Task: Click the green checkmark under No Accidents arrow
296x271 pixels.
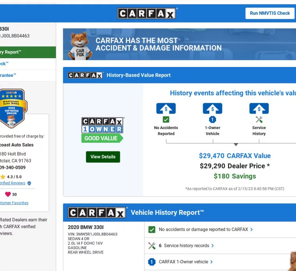Action: pyautogui.click(x=166, y=120)
